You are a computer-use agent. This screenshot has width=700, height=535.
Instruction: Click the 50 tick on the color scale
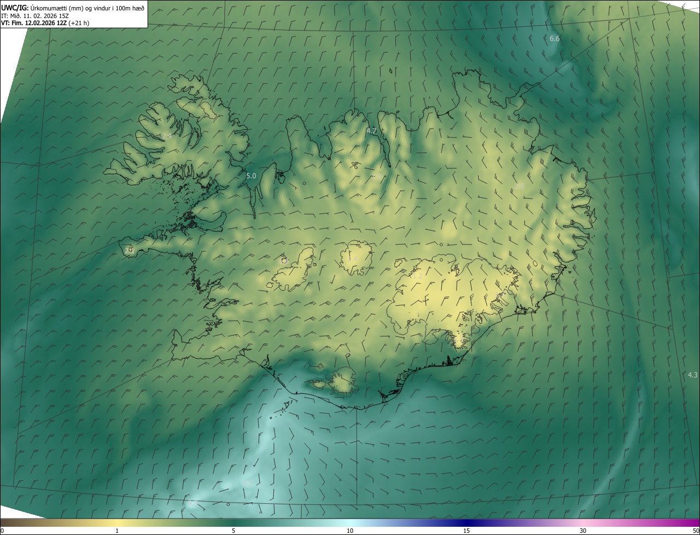[696, 531]
